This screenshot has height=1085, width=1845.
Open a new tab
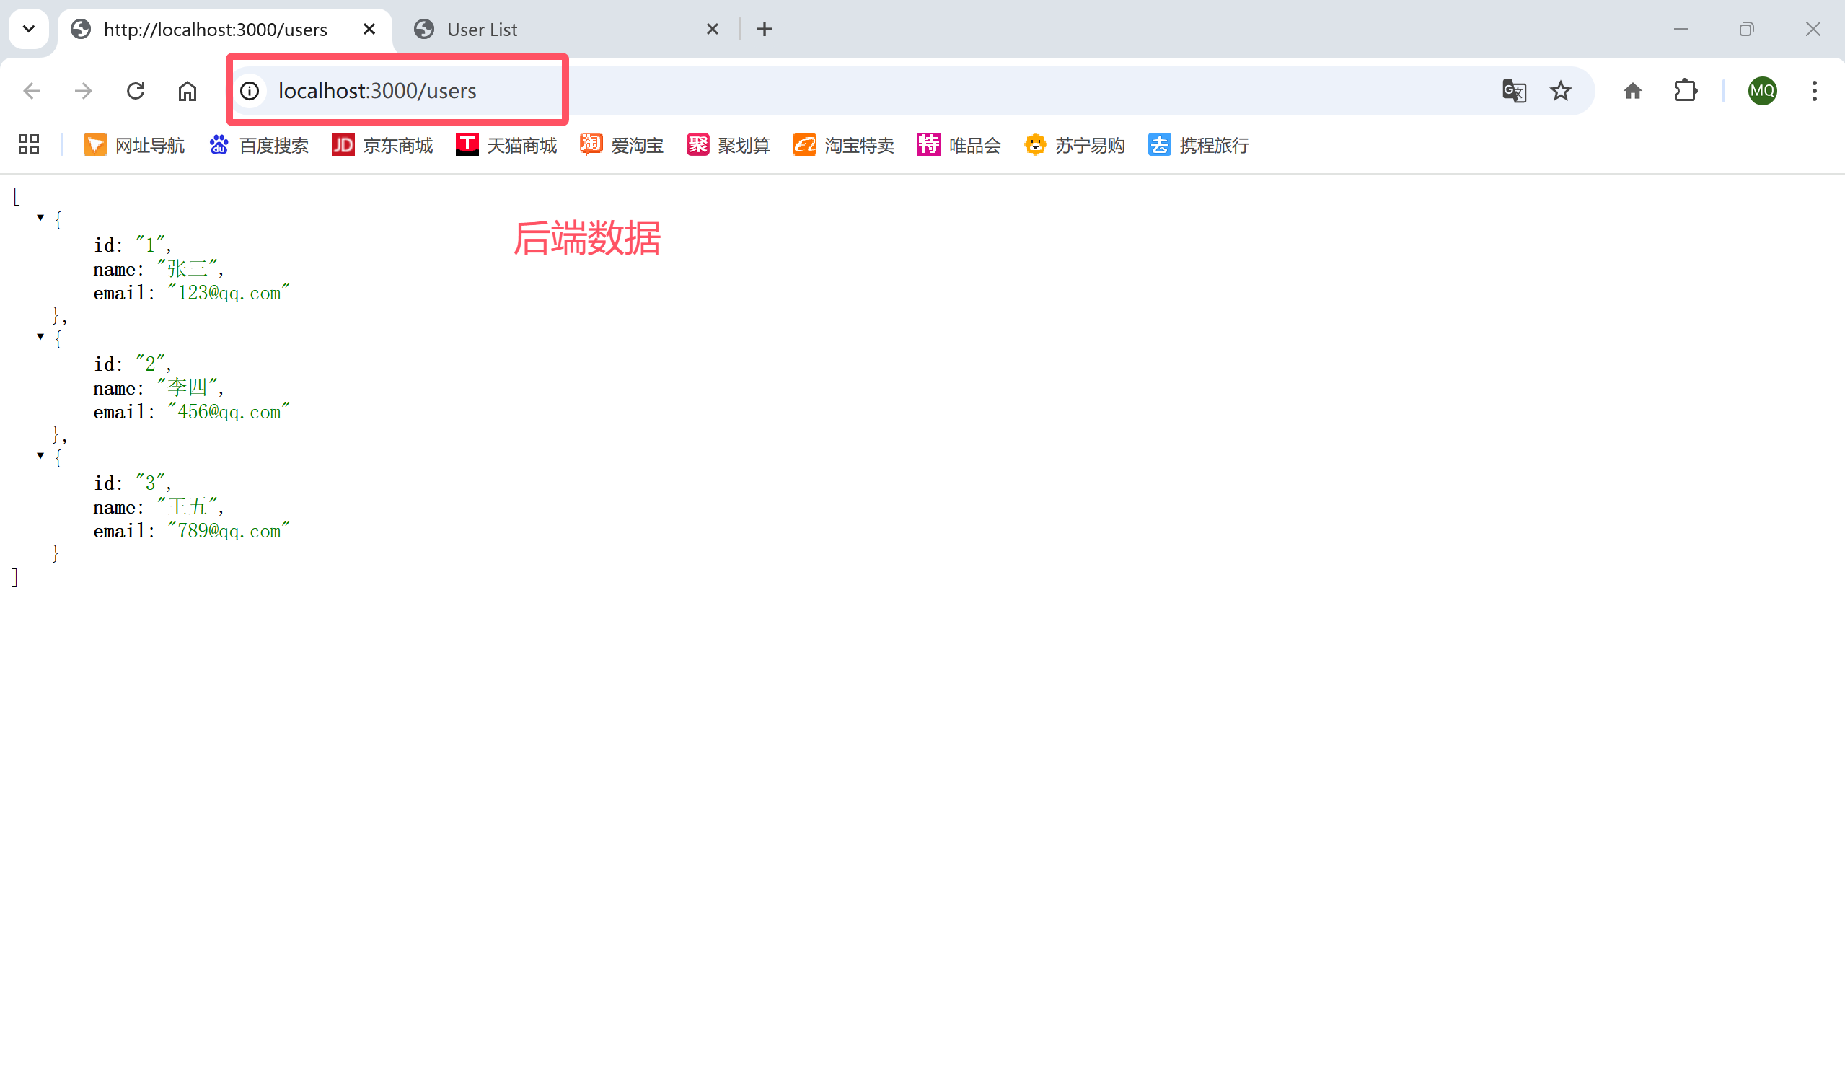pos(765,30)
